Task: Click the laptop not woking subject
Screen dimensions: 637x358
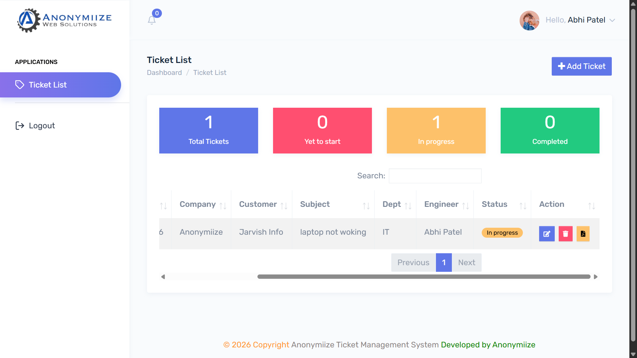Action: [333, 232]
